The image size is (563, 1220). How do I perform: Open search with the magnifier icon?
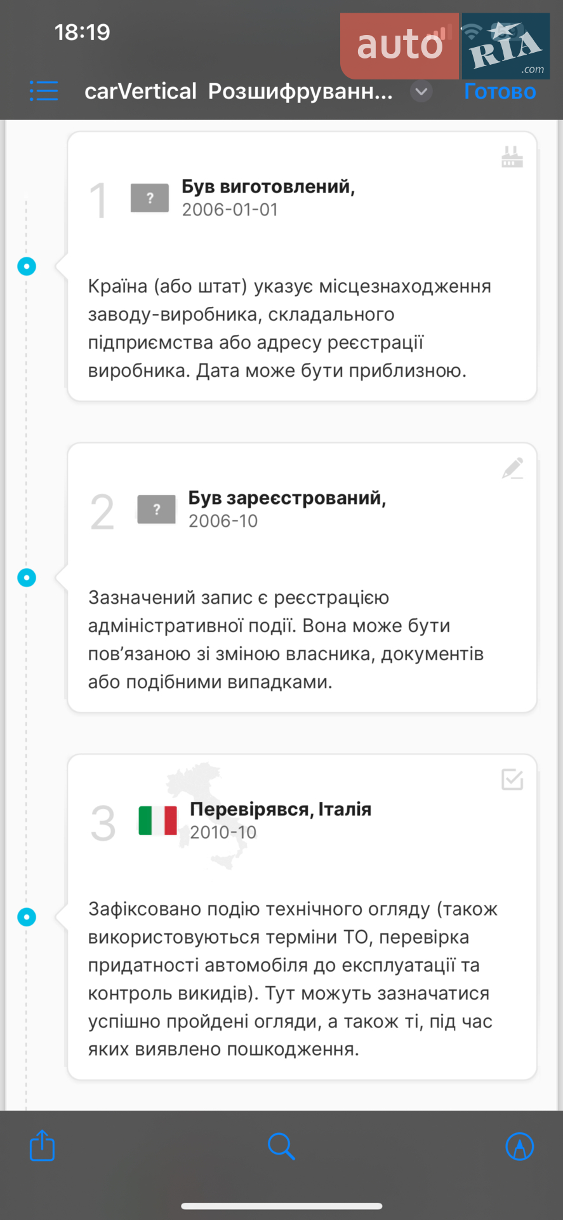coord(281,1146)
